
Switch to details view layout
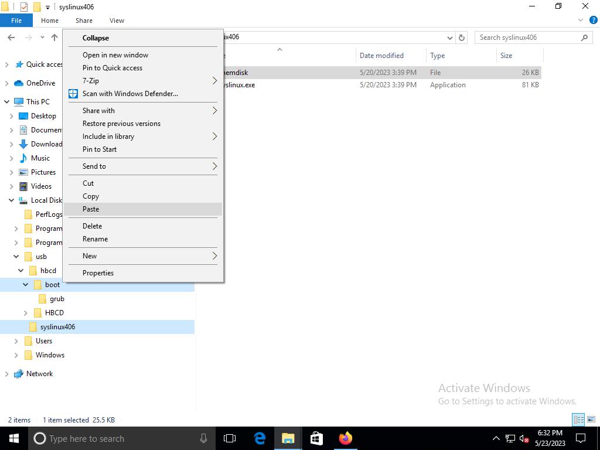click(578, 420)
